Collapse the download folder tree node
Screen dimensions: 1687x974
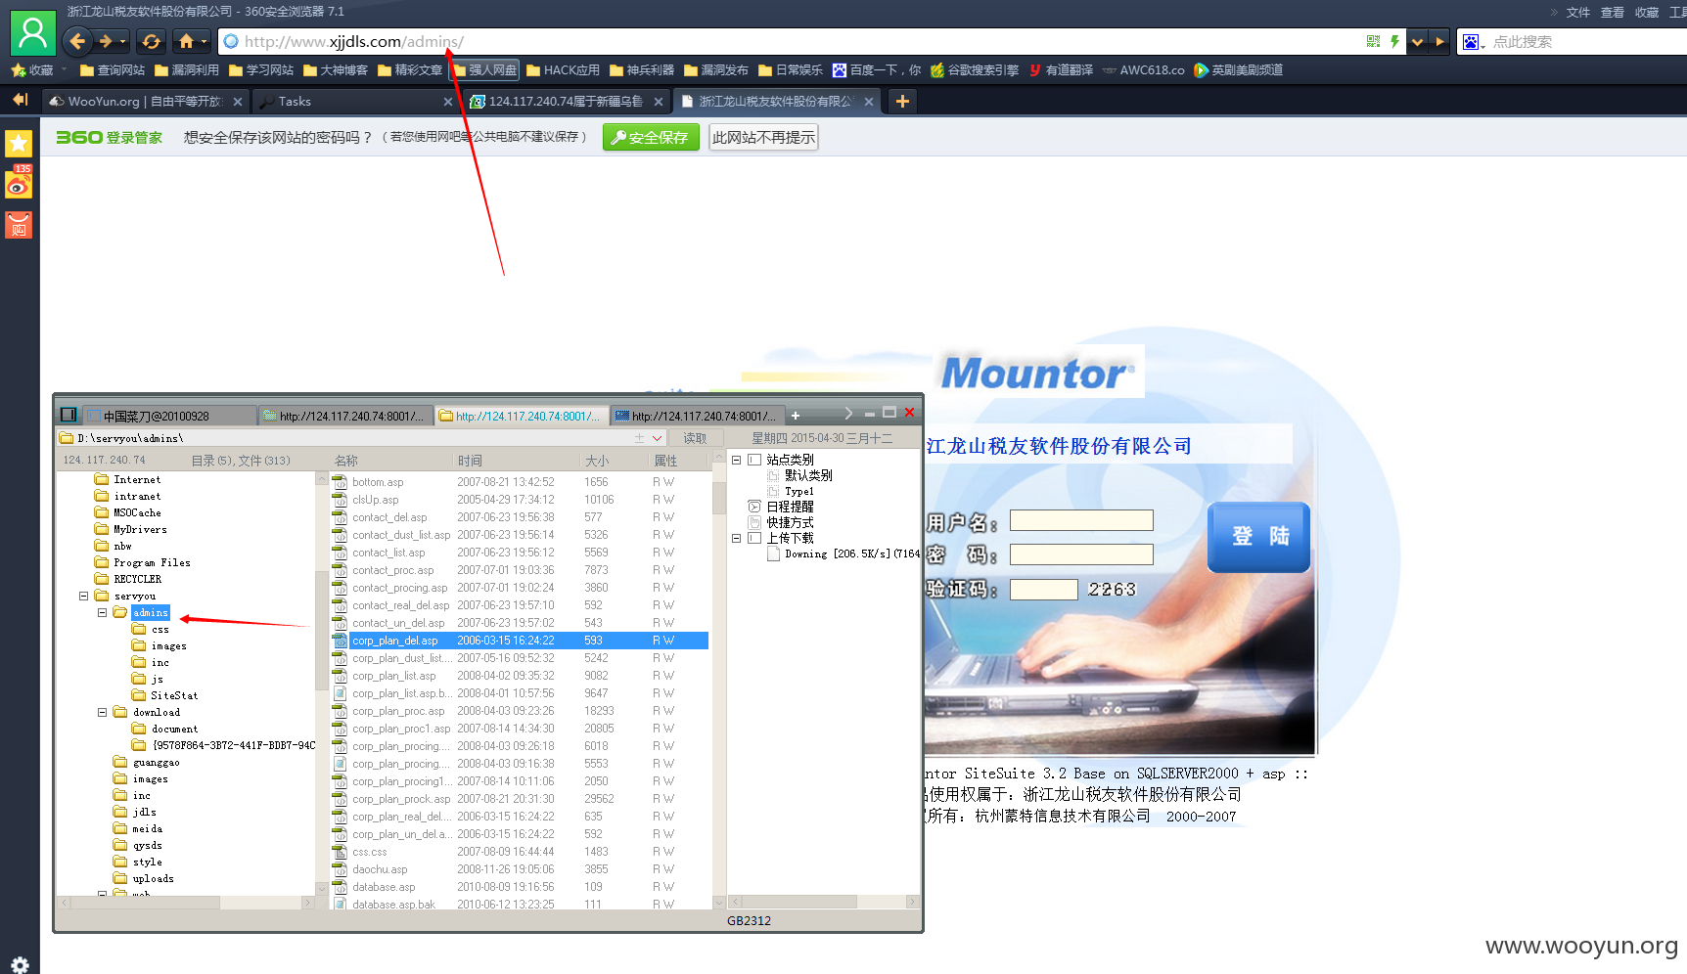point(102,712)
